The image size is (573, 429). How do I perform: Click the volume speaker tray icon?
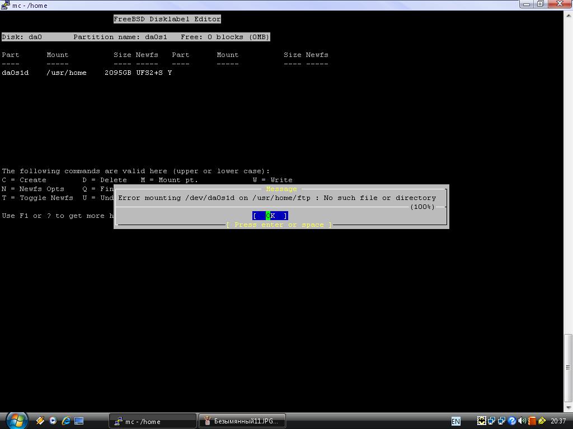(522, 421)
